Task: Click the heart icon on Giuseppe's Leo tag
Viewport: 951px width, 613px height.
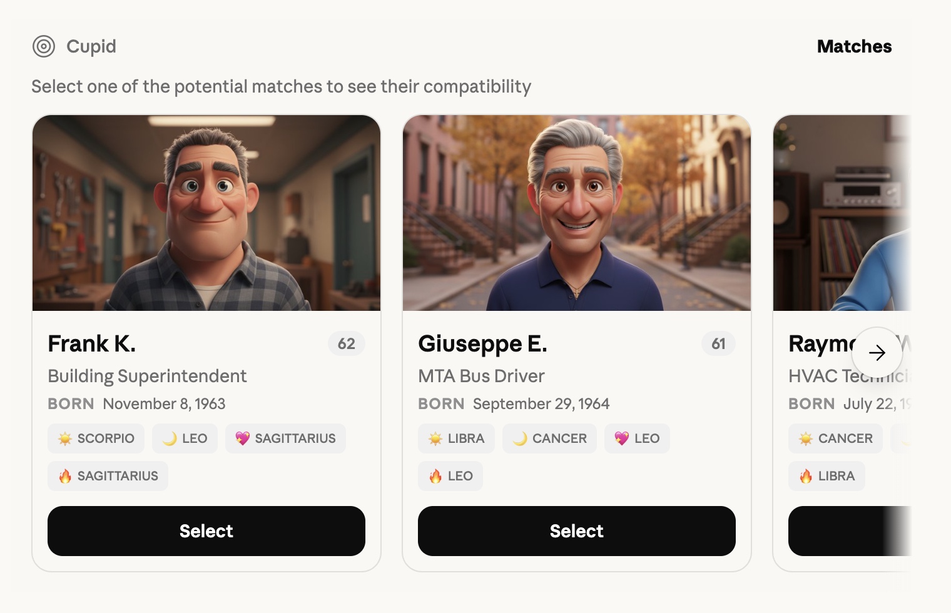Action: (x=621, y=438)
